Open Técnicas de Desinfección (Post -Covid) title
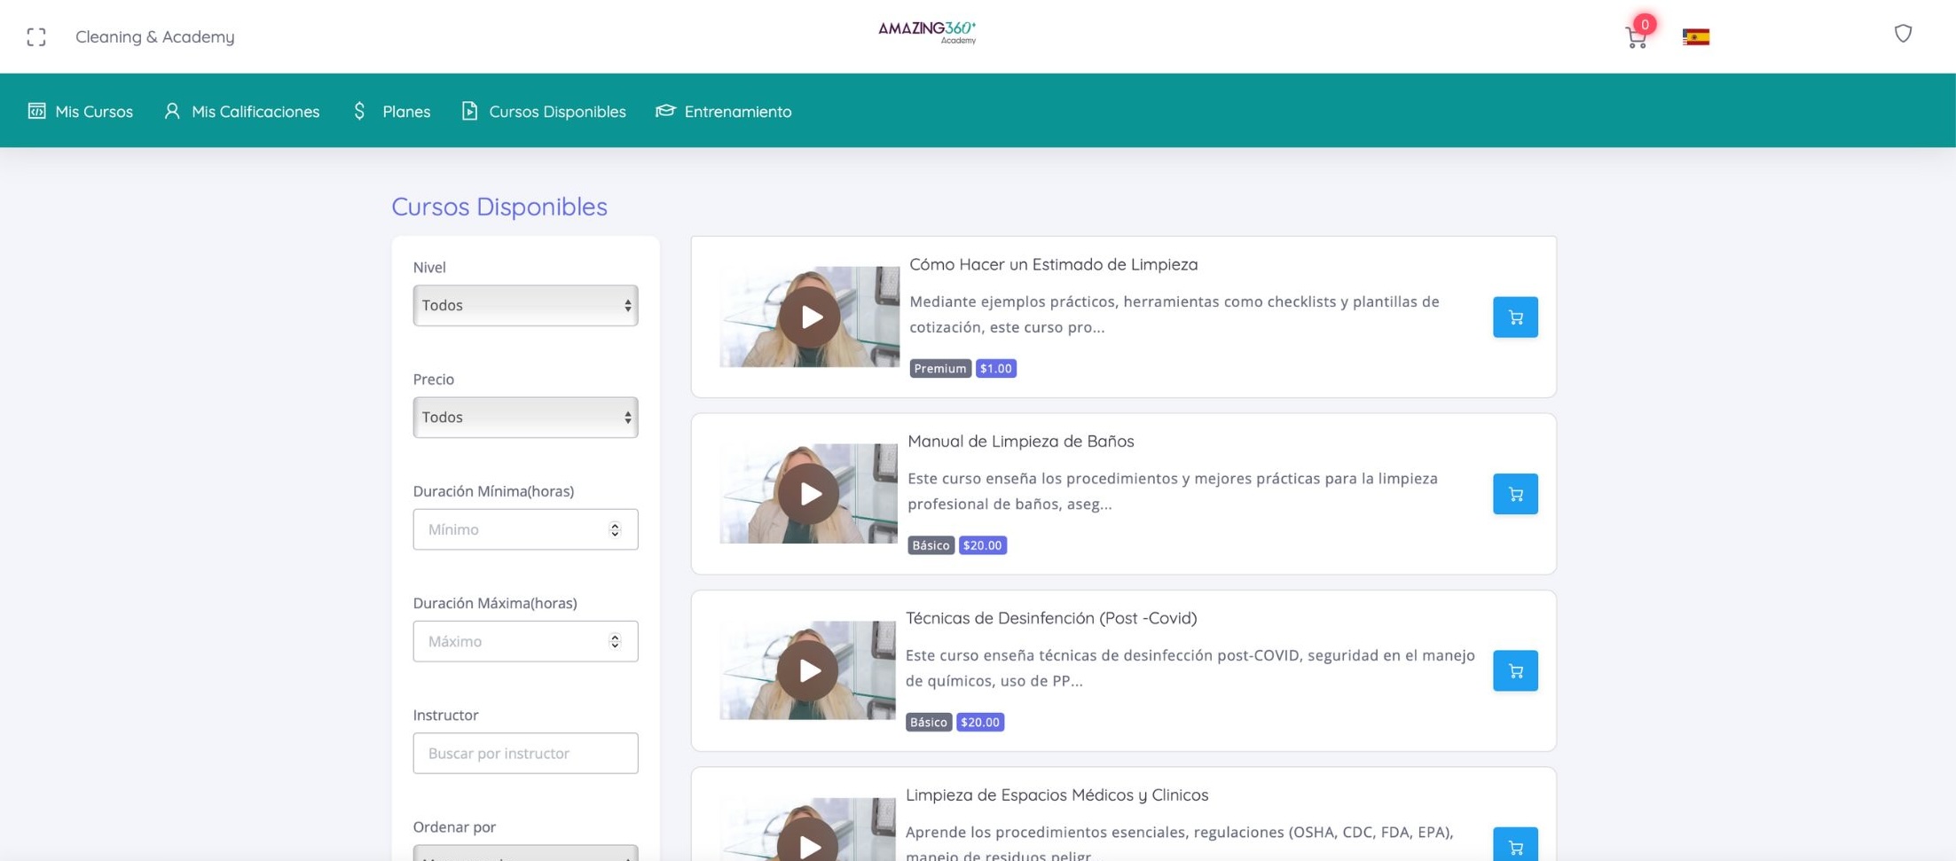This screenshot has height=861, width=1956. [1051, 618]
